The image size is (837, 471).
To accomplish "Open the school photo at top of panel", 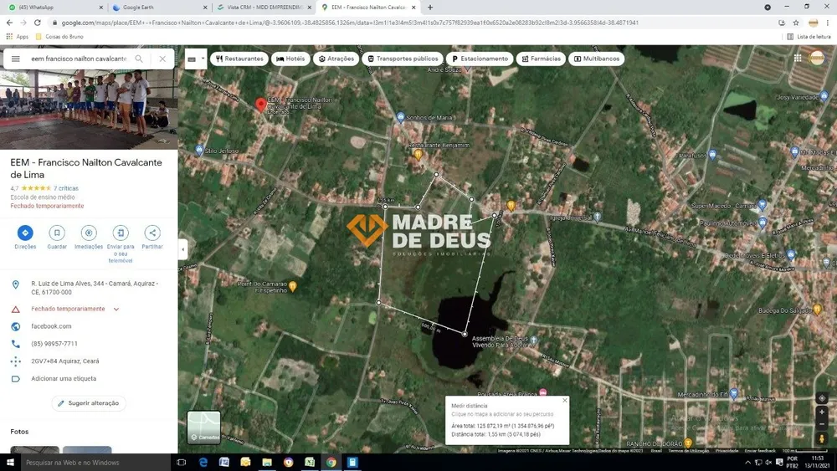I will click(89, 110).
